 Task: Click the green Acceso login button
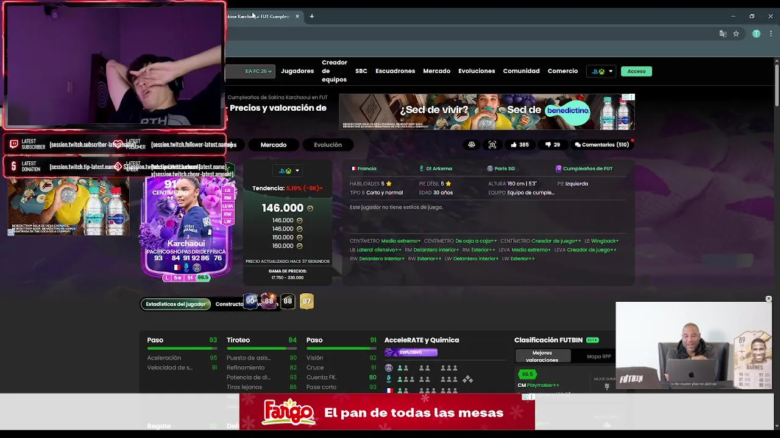(x=636, y=71)
